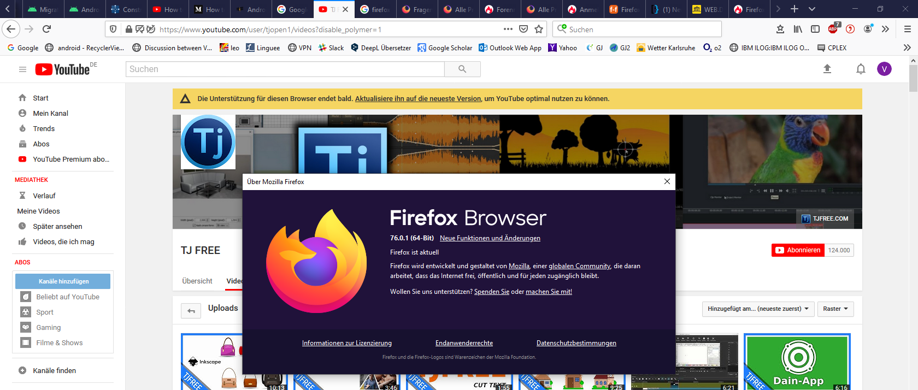918x390 pixels.
Task: Go to the YouTube home logo
Action: tap(63, 69)
